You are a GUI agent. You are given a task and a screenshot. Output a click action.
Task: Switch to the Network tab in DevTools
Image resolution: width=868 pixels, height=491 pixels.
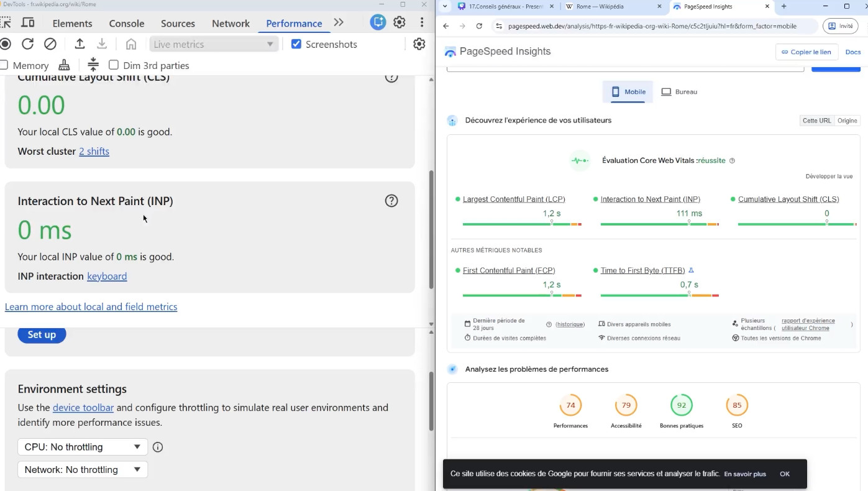point(231,24)
